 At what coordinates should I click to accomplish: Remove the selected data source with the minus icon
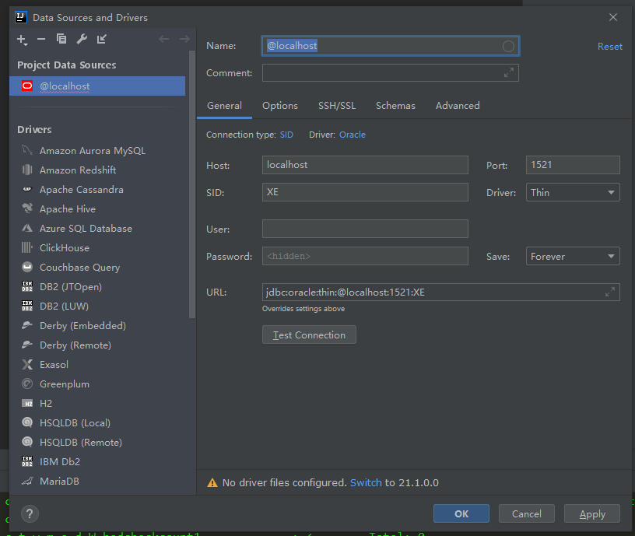[41, 39]
